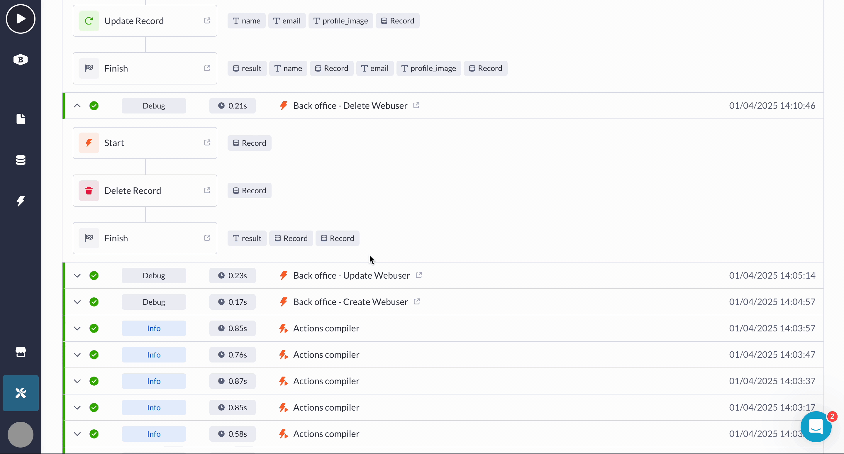
Task: Click the profile avatar at sidebar bottom
Action: pos(20,434)
